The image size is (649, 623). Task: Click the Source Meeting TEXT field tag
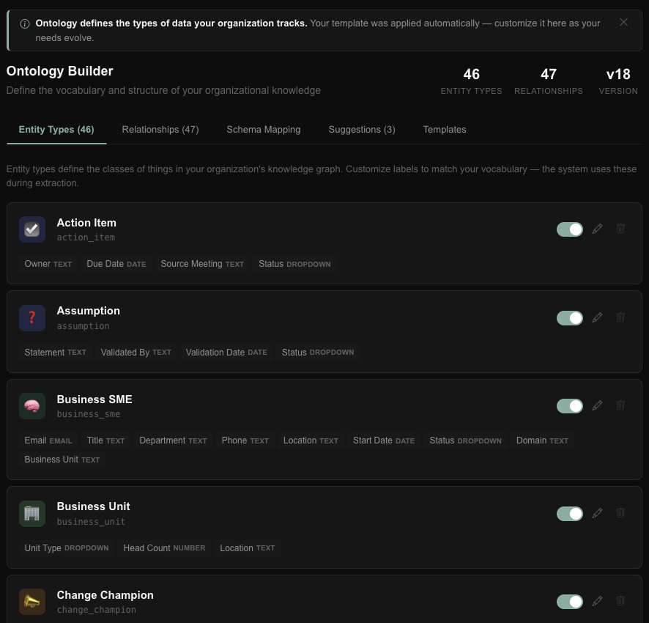click(x=202, y=264)
